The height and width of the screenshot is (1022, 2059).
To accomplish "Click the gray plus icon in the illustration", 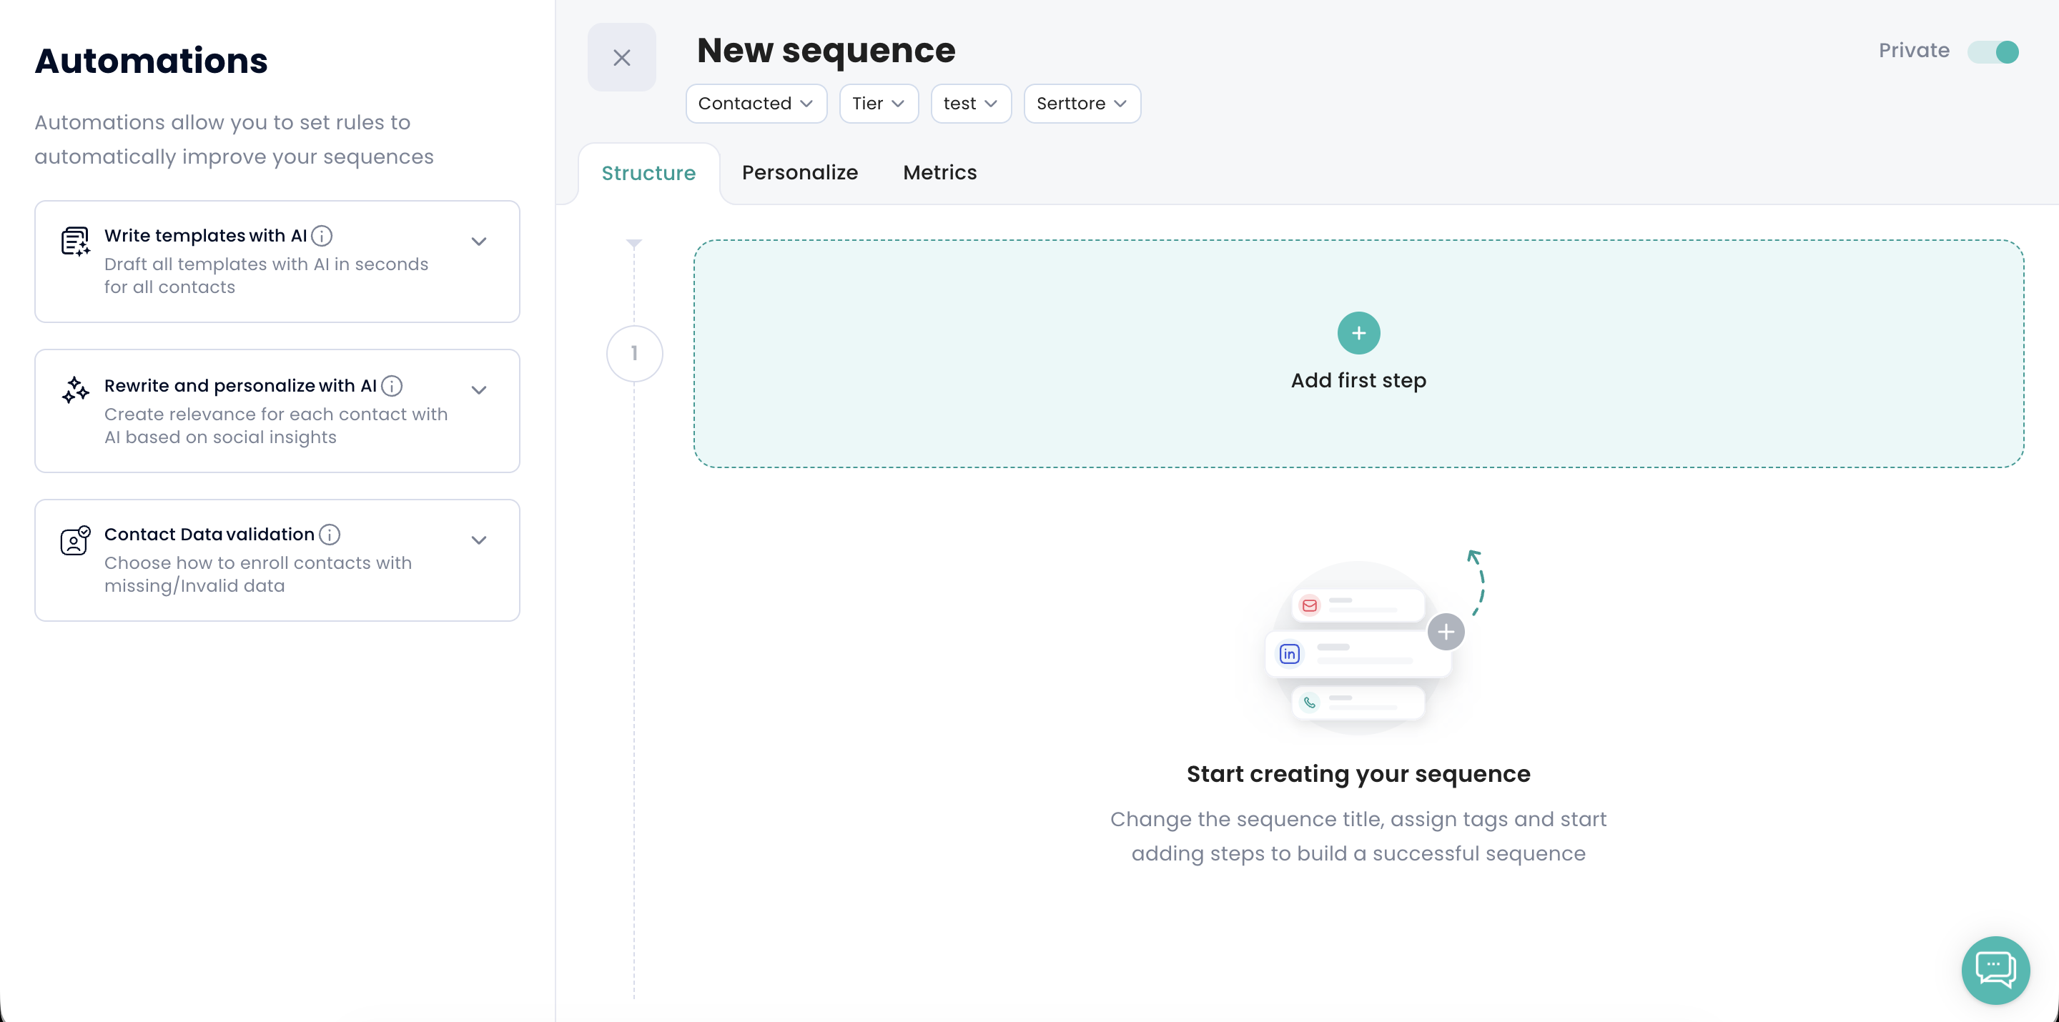I will click(1445, 632).
